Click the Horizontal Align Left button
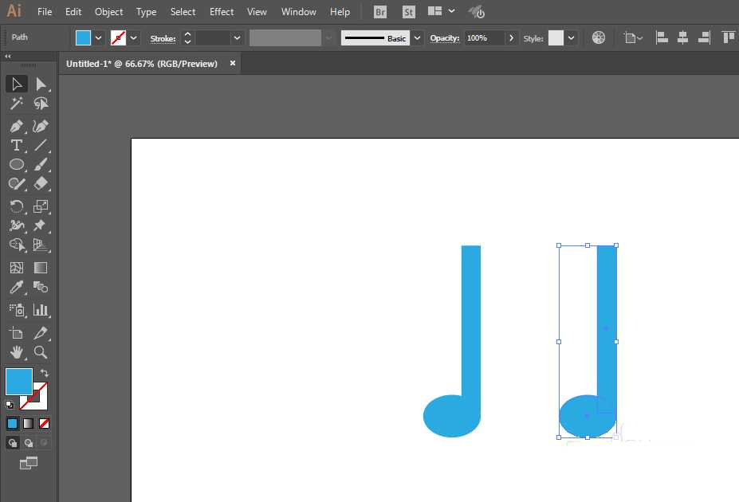 (x=661, y=37)
